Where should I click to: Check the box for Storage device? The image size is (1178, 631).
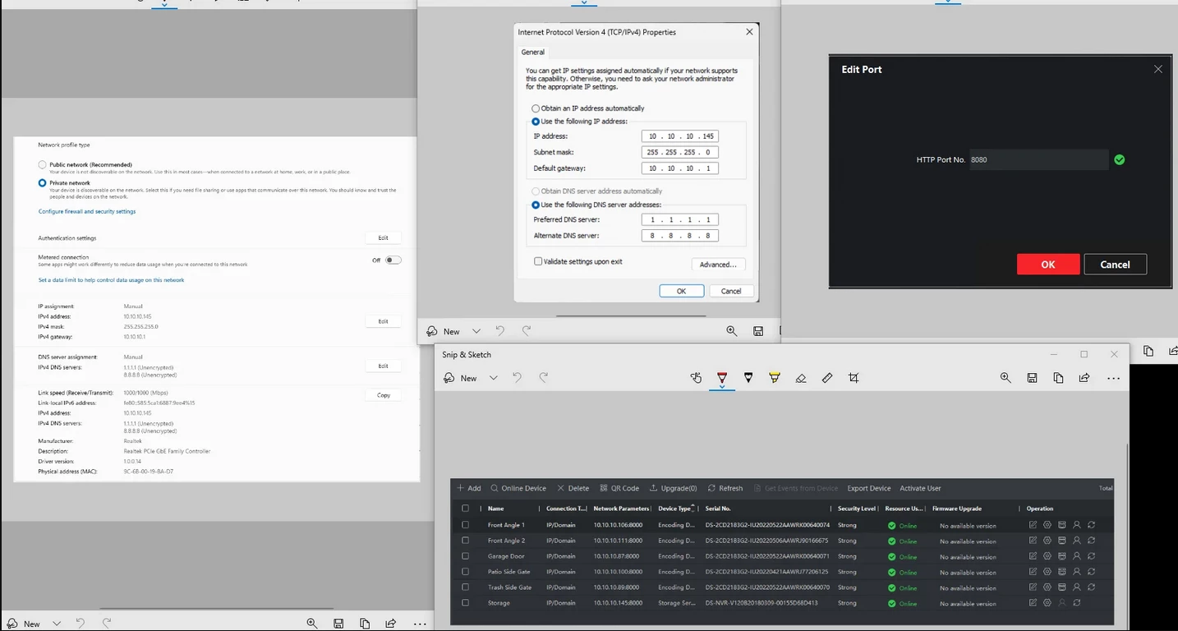click(x=465, y=603)
